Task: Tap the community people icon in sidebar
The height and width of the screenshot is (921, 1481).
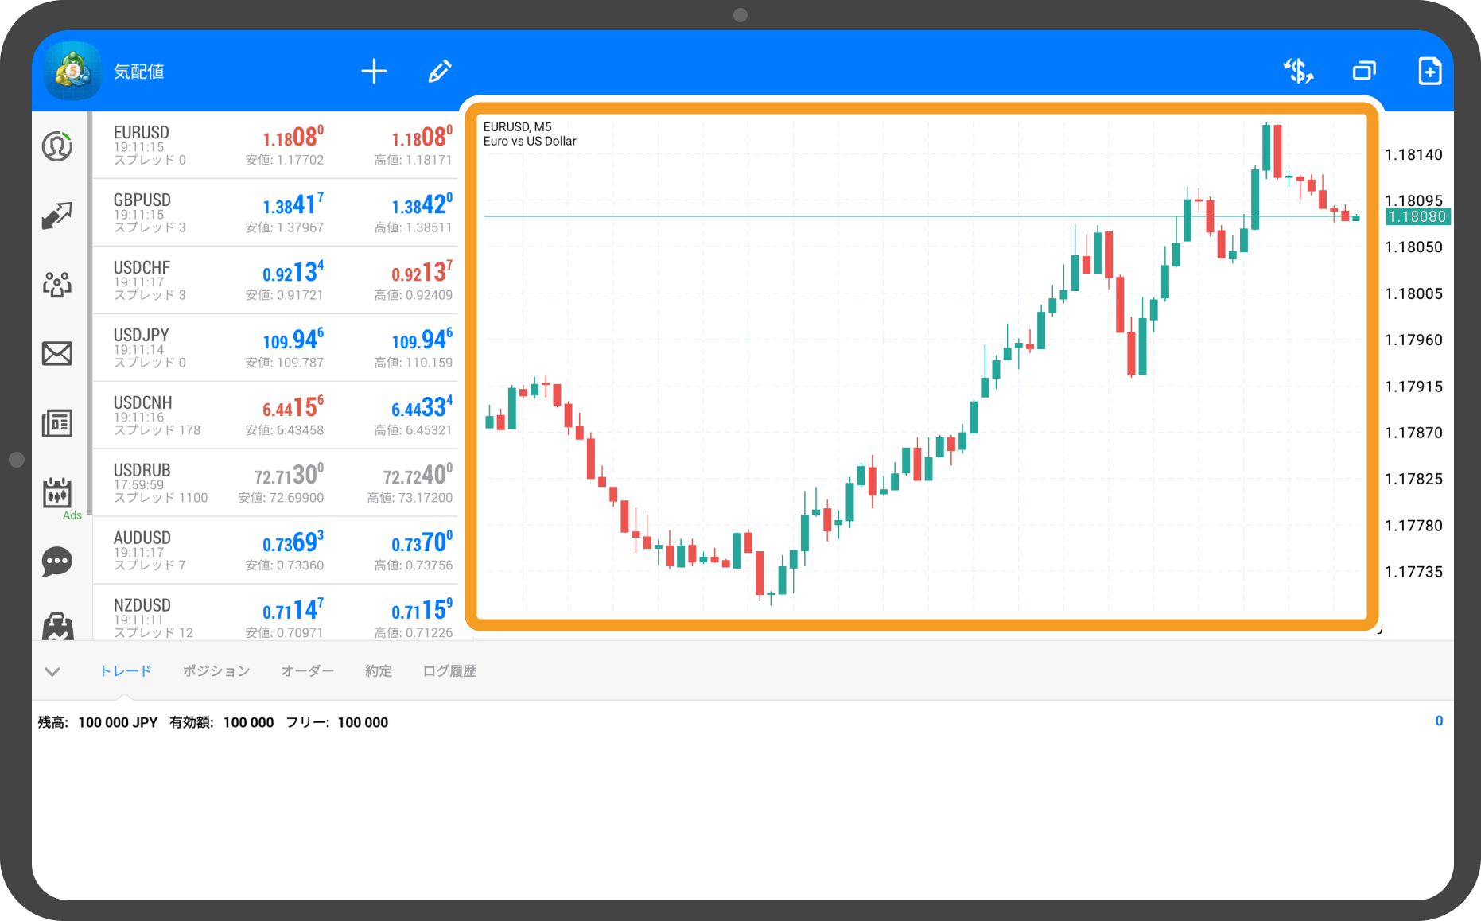Action: (57, 284)
